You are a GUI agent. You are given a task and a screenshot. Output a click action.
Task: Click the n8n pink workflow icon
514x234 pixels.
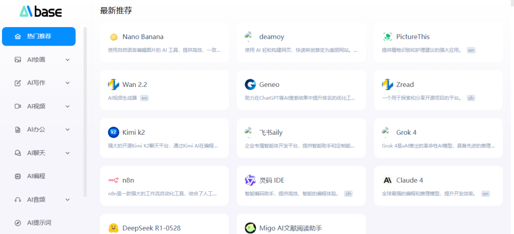[x=113, y=180]
